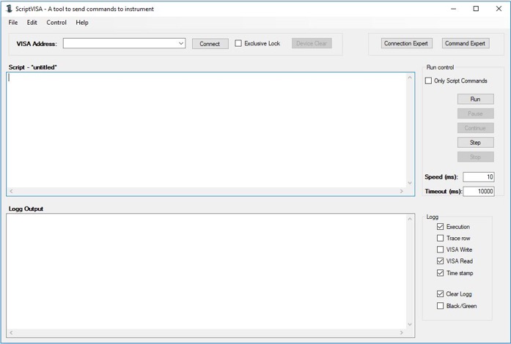Click Script editor scroll left arrow
511x344 pixels.
(11, 191)
